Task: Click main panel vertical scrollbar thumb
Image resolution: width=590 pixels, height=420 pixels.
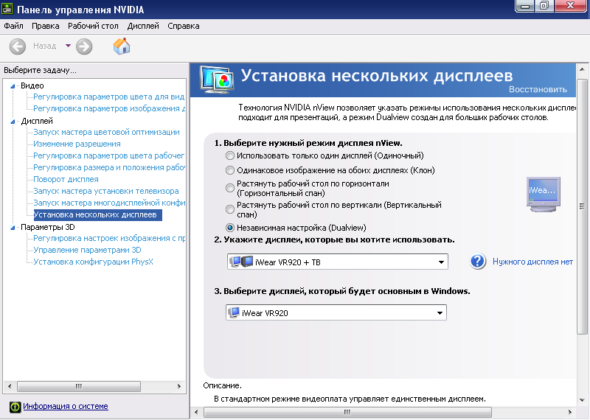Action: point(582,206)
